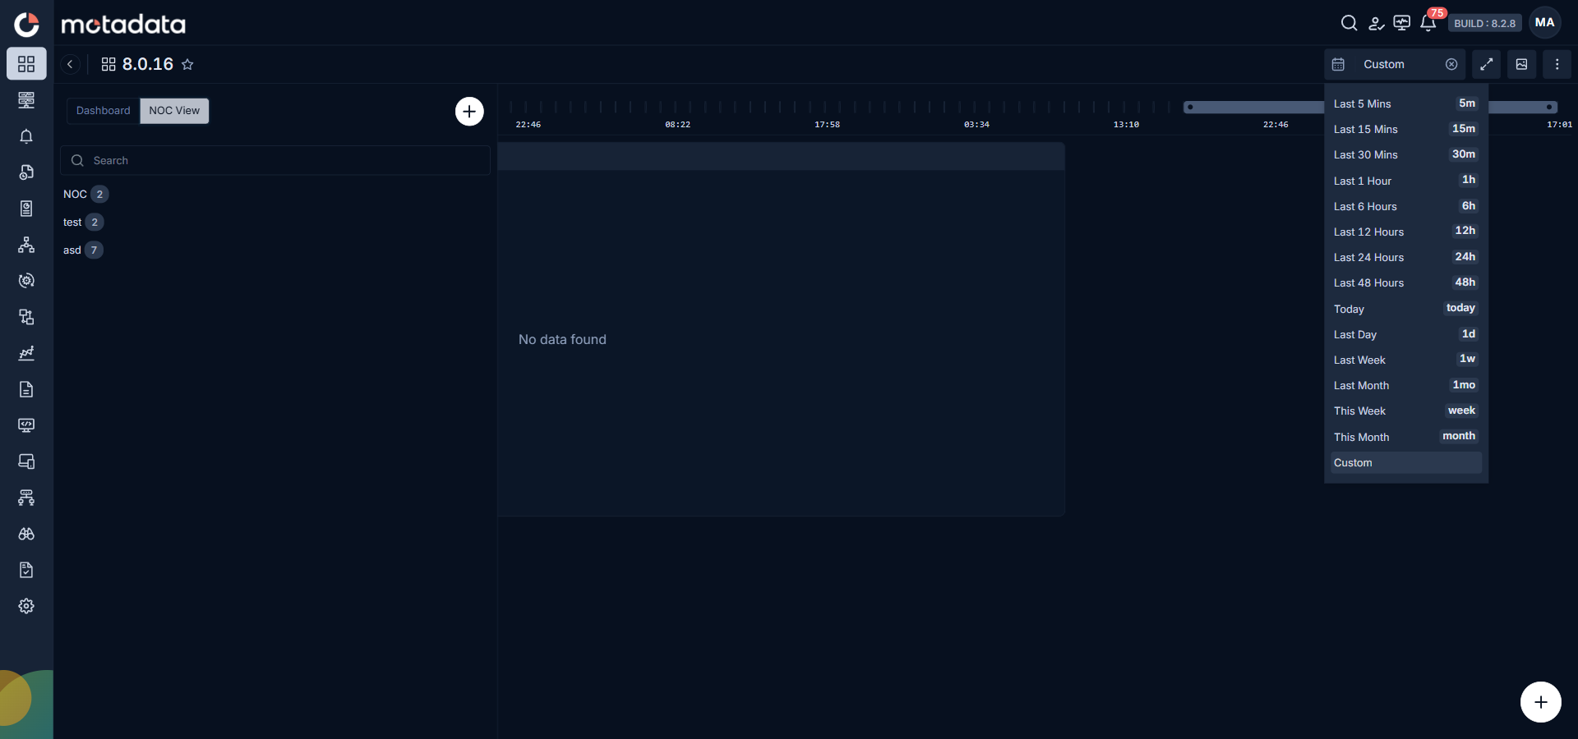Open the topology icon in left sidebar
Image resolution: width=1578 pixels, height=739 pixels.
coord(26,245)
